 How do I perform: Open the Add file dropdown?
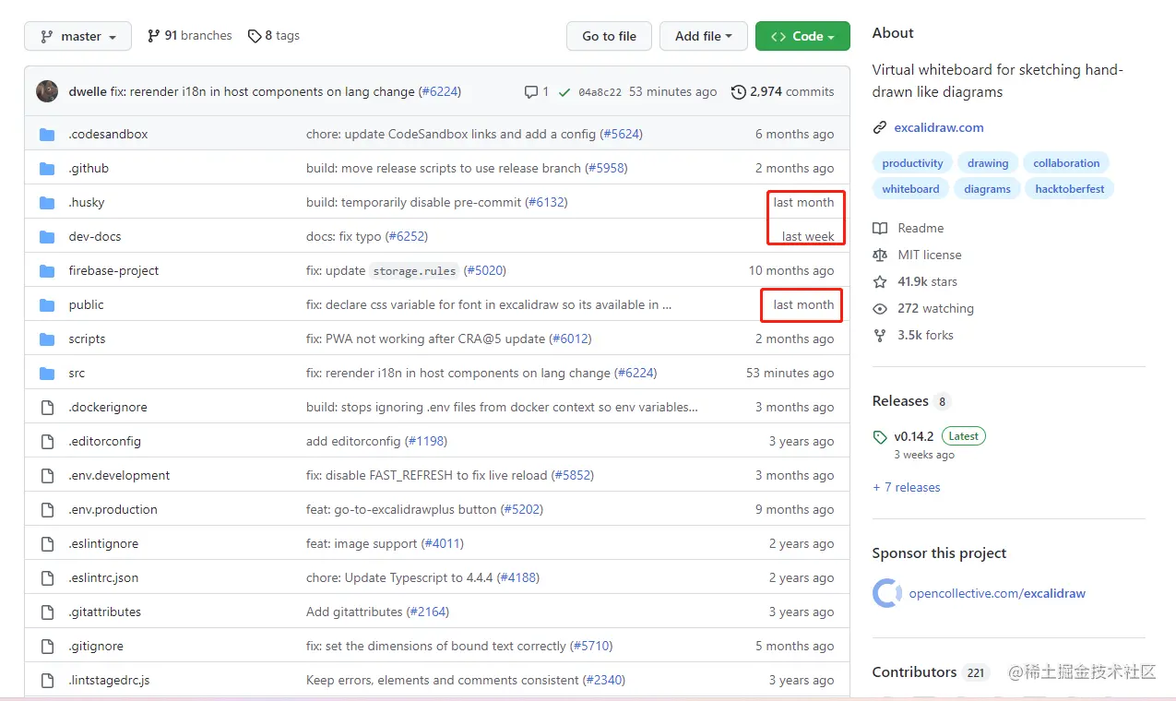[703, 36]
